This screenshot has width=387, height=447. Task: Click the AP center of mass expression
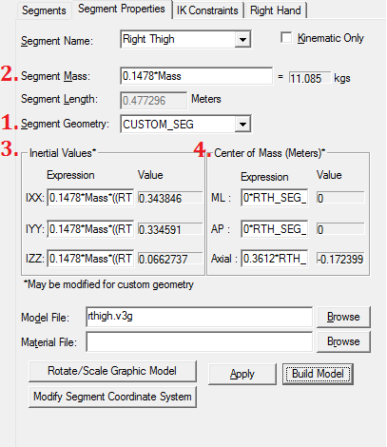[x=275, y=229]
